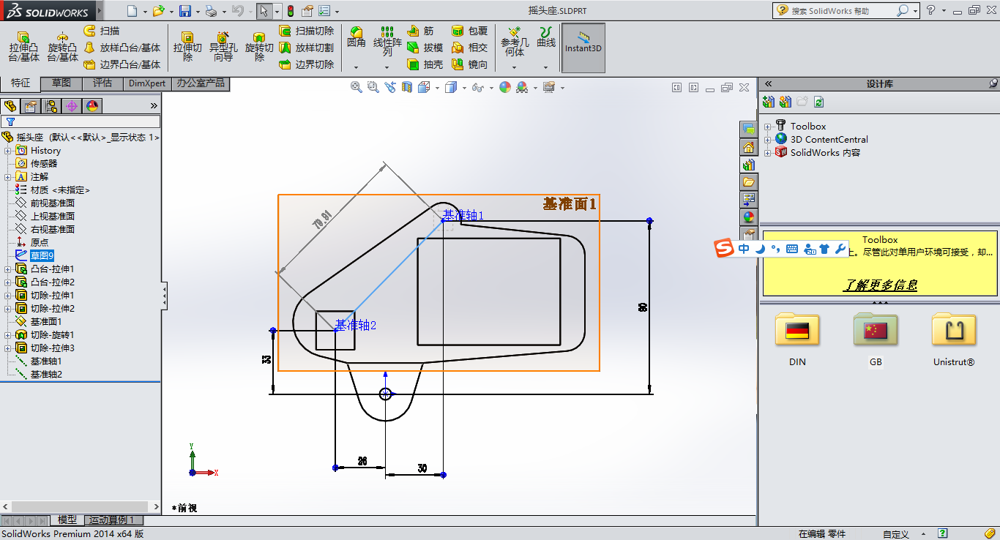
Task: Open dropdown under Linear Pattern (线性阵列)
Action: point(387,67)
